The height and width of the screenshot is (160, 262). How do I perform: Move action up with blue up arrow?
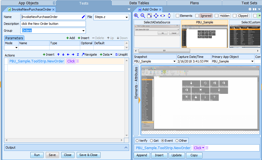tap(58, 54)
